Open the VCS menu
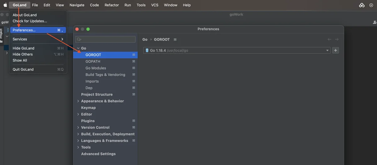Image resolution: width=377 pixels, height=165 pixels. 155,5
